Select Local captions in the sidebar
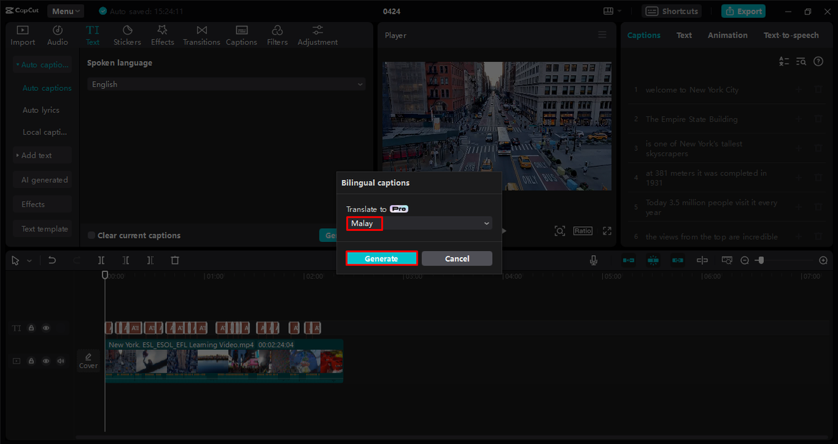This screenshot has width=838, height=444. (45, 132)
